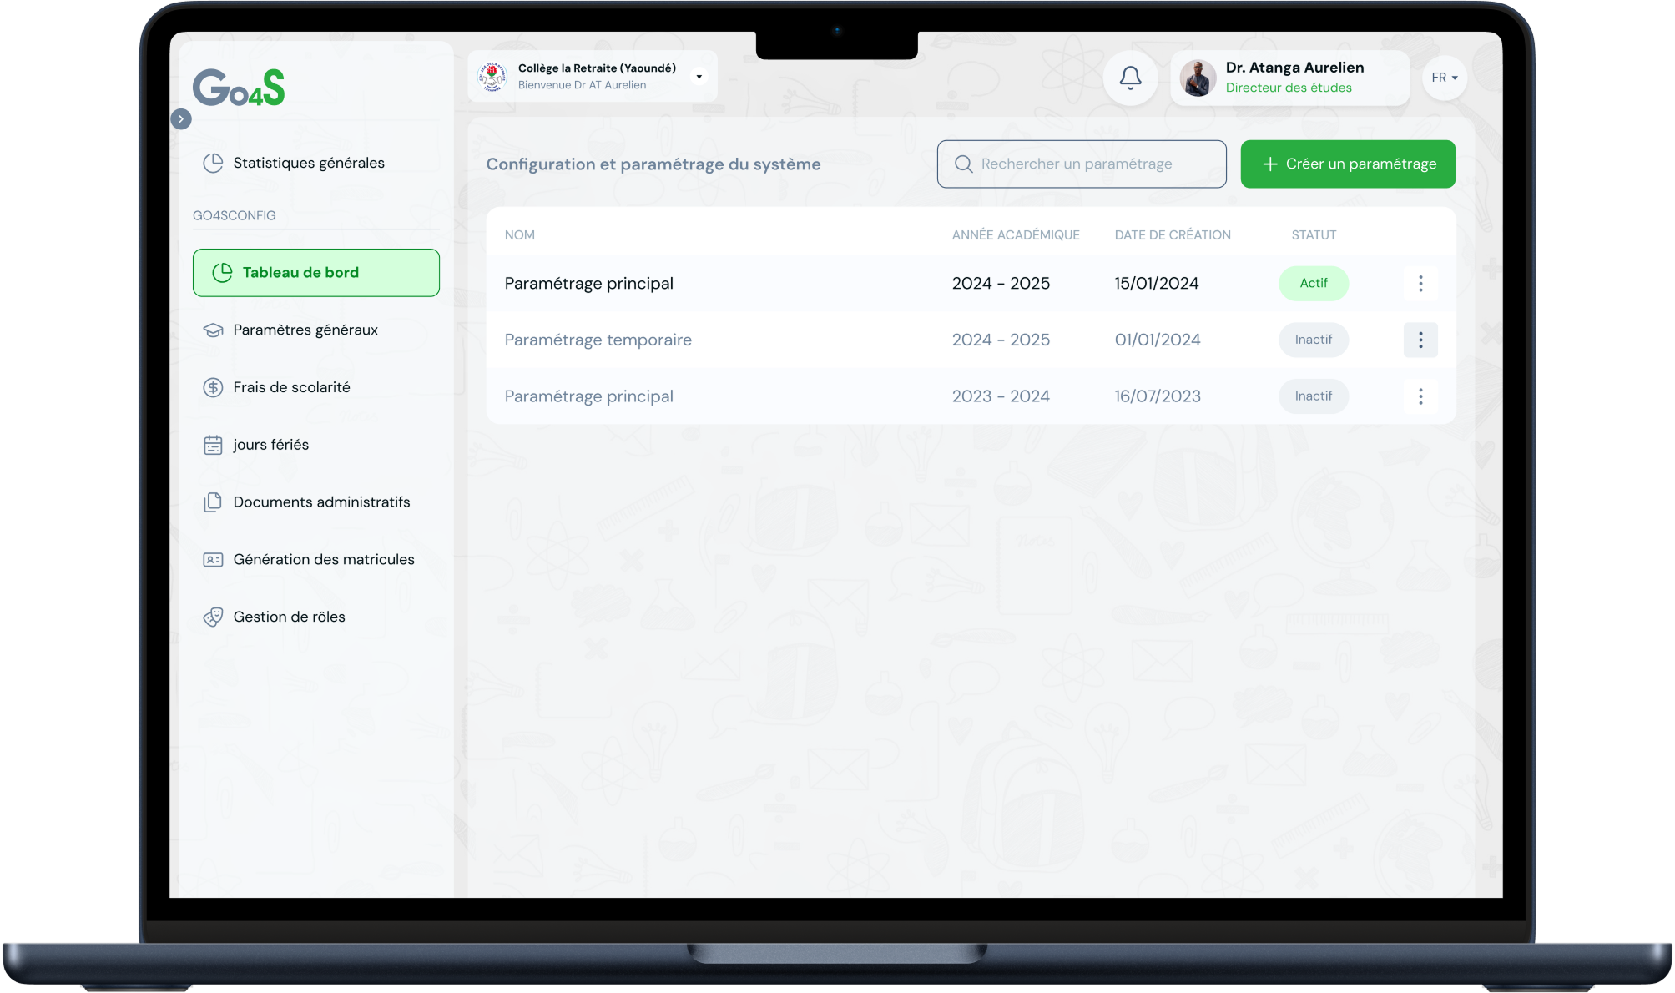Viewport: 1675px width, 993px height.
Task: Open the FR language dropdown
Action: pos(1444,78)
